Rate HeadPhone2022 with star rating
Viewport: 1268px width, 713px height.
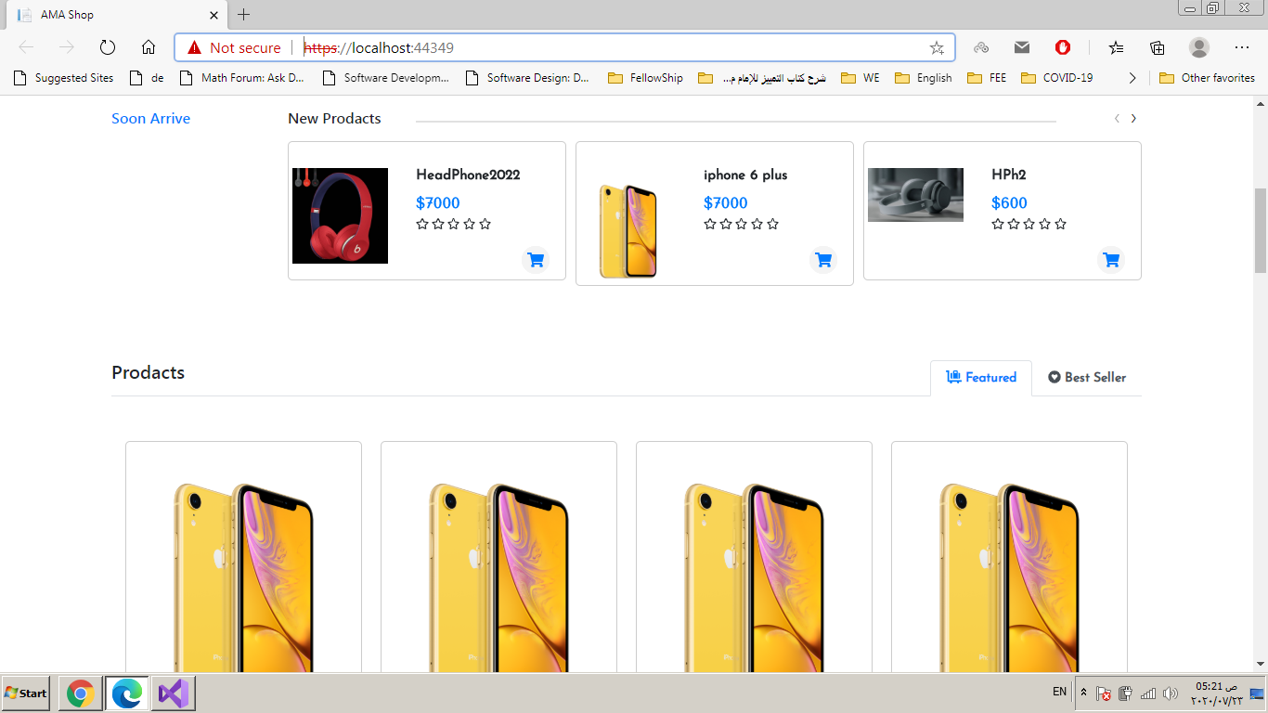pos(453,224)
